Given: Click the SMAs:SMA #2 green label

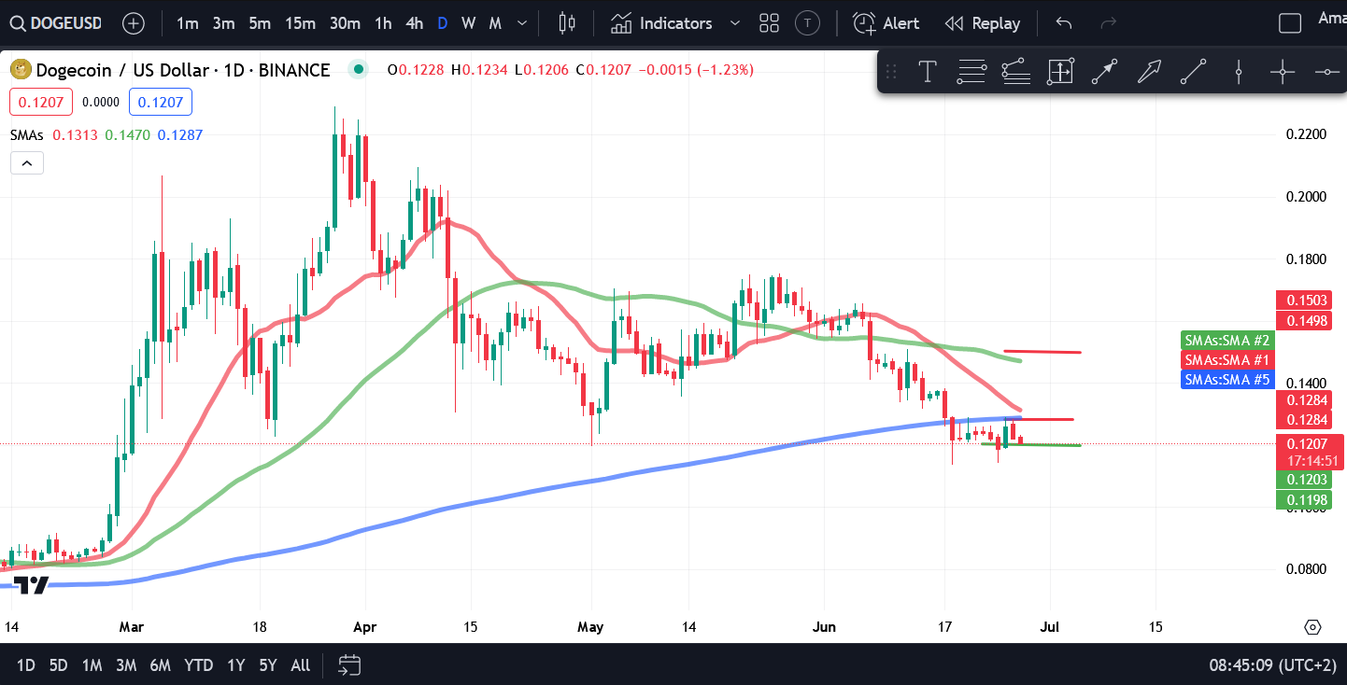Looking at the screenshot, I should [x=1226, y=340].
